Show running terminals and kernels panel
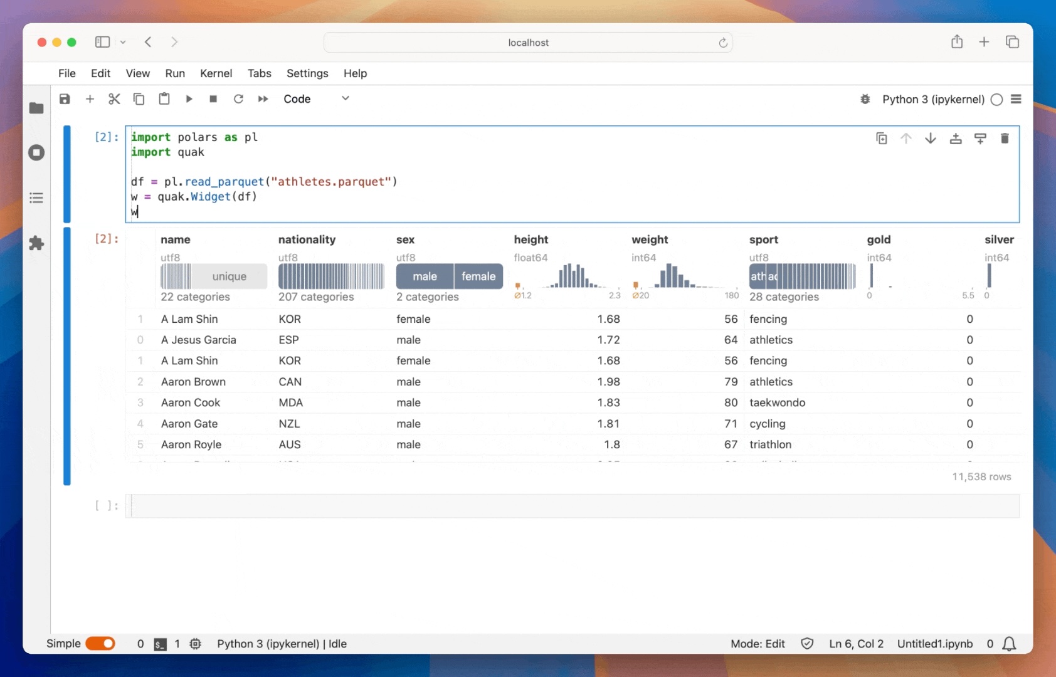Viewport: 1056px width, 677px height. pyautogui.click(x=36, y=152)
